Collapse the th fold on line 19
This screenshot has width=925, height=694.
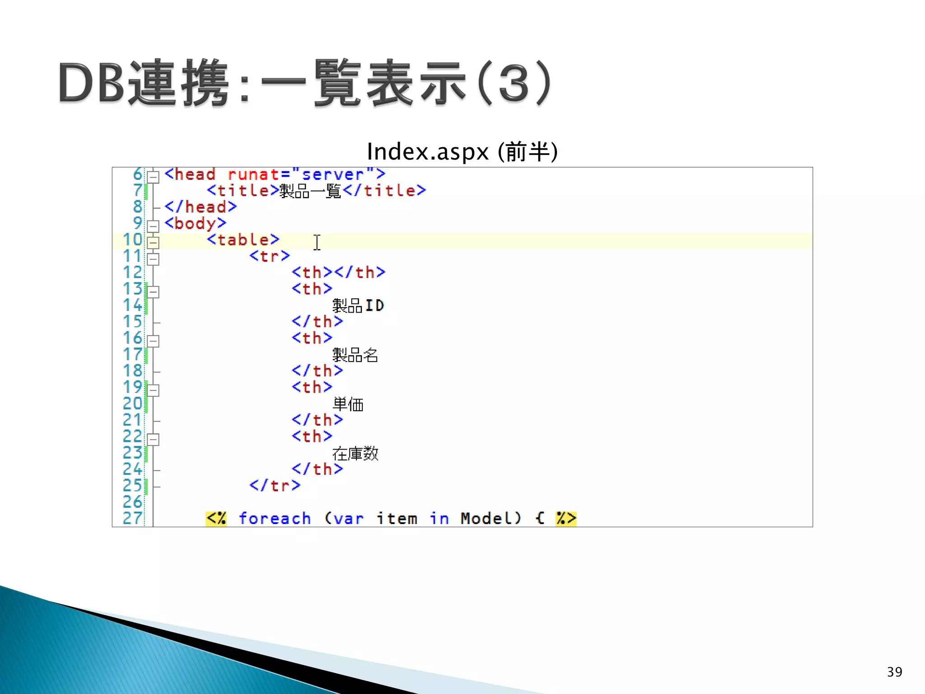tap(154, 390)
